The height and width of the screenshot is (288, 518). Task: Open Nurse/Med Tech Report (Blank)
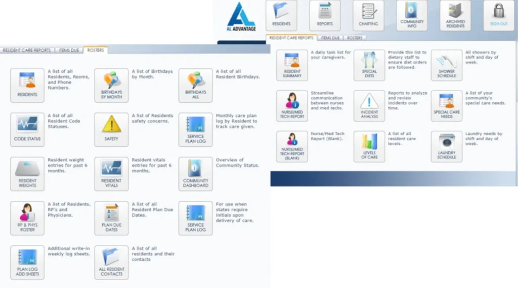pyautogui.click(x=292, y=146)
